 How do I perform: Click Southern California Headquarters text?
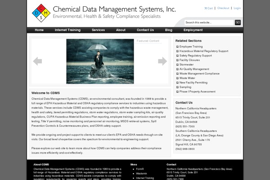[196, 131]
